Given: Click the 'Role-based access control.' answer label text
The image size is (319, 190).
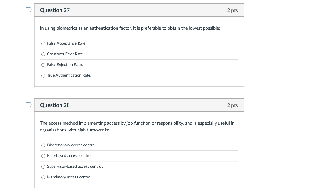Looking at the screenshot, I should 70,156.
